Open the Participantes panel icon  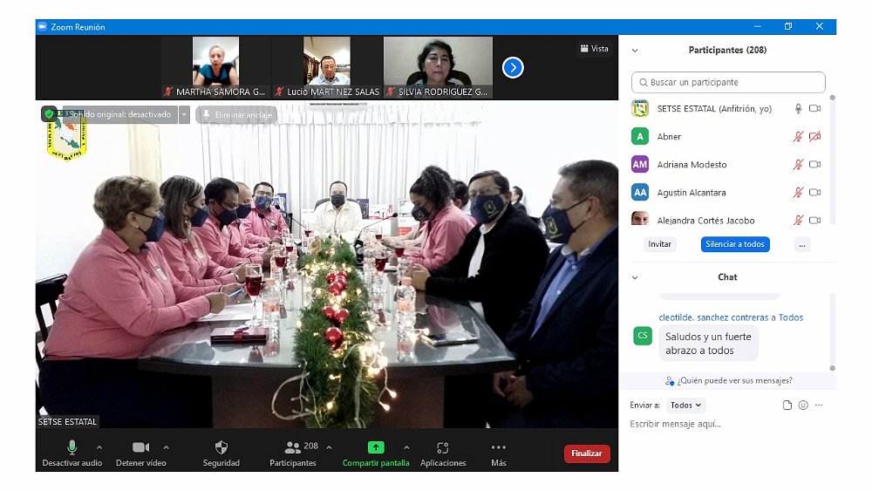coord(293,447)
